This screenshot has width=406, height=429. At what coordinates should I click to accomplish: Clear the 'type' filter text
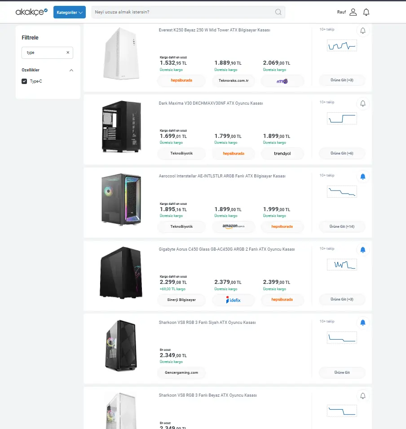coord(68,53)
